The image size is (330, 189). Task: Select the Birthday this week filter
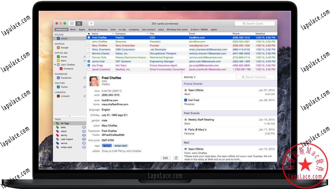point(177,29)
